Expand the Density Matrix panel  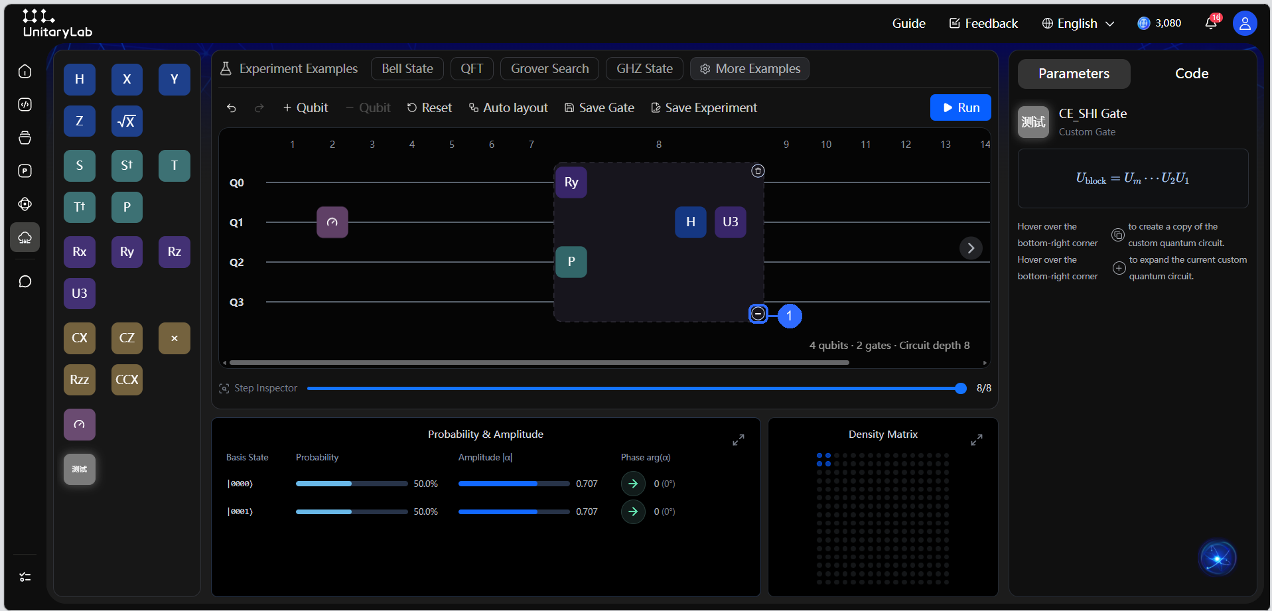977,440
